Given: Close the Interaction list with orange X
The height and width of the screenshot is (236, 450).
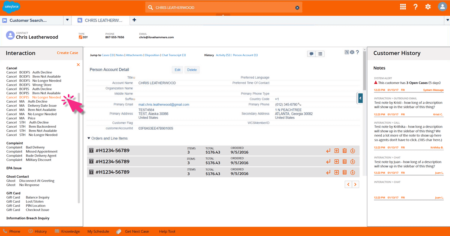Looking at the screenshot, I should point(78,65).
